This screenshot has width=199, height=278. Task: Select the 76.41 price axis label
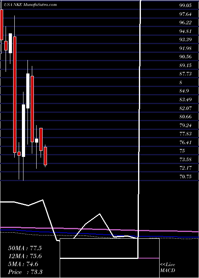tap(185, 142)
